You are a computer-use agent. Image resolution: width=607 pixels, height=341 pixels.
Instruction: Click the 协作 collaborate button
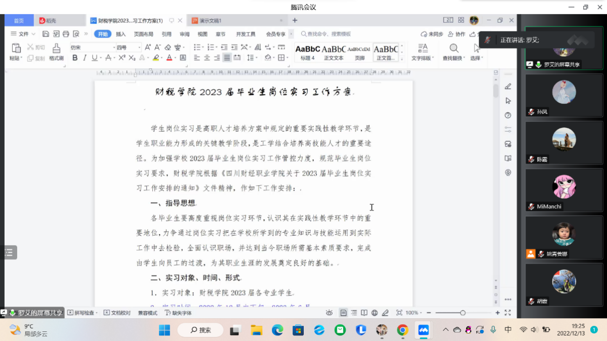pyautogui.click(x=457, y=34)
